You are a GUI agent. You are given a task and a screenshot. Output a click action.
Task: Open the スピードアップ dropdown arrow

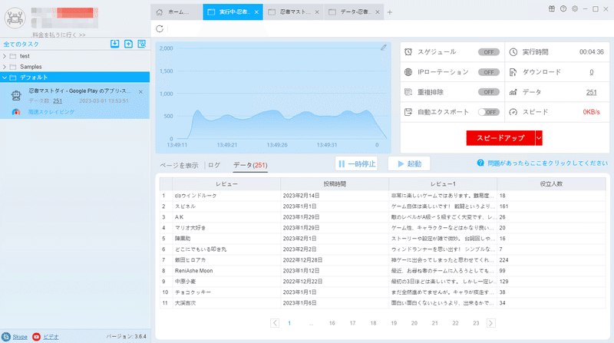[539, 138]
